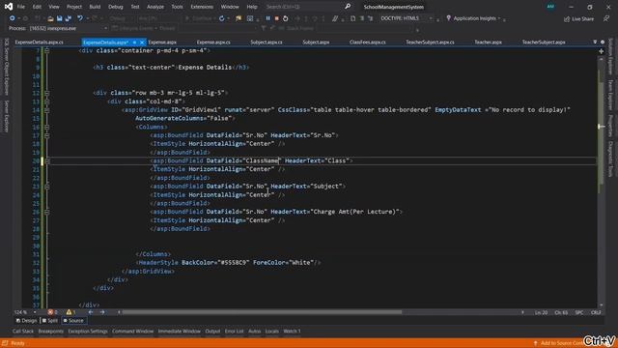Open the Project menu
618x348 pixels.
click(74, 7)
